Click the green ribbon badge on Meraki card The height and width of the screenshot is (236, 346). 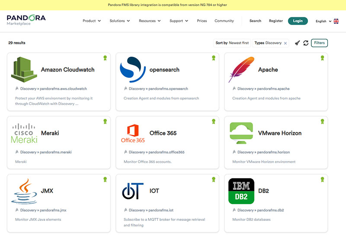coord(105,121)
